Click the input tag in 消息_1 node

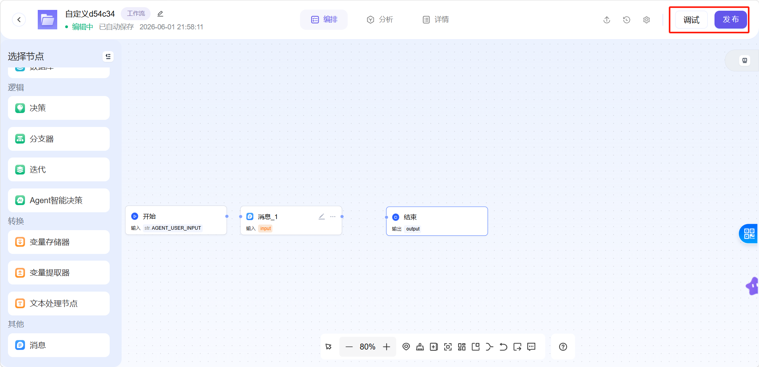tap(265, 229)
